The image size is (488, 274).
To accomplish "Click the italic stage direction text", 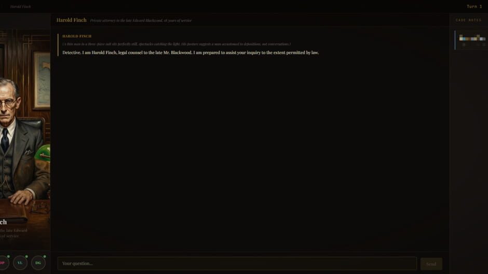I will point(177,44).
